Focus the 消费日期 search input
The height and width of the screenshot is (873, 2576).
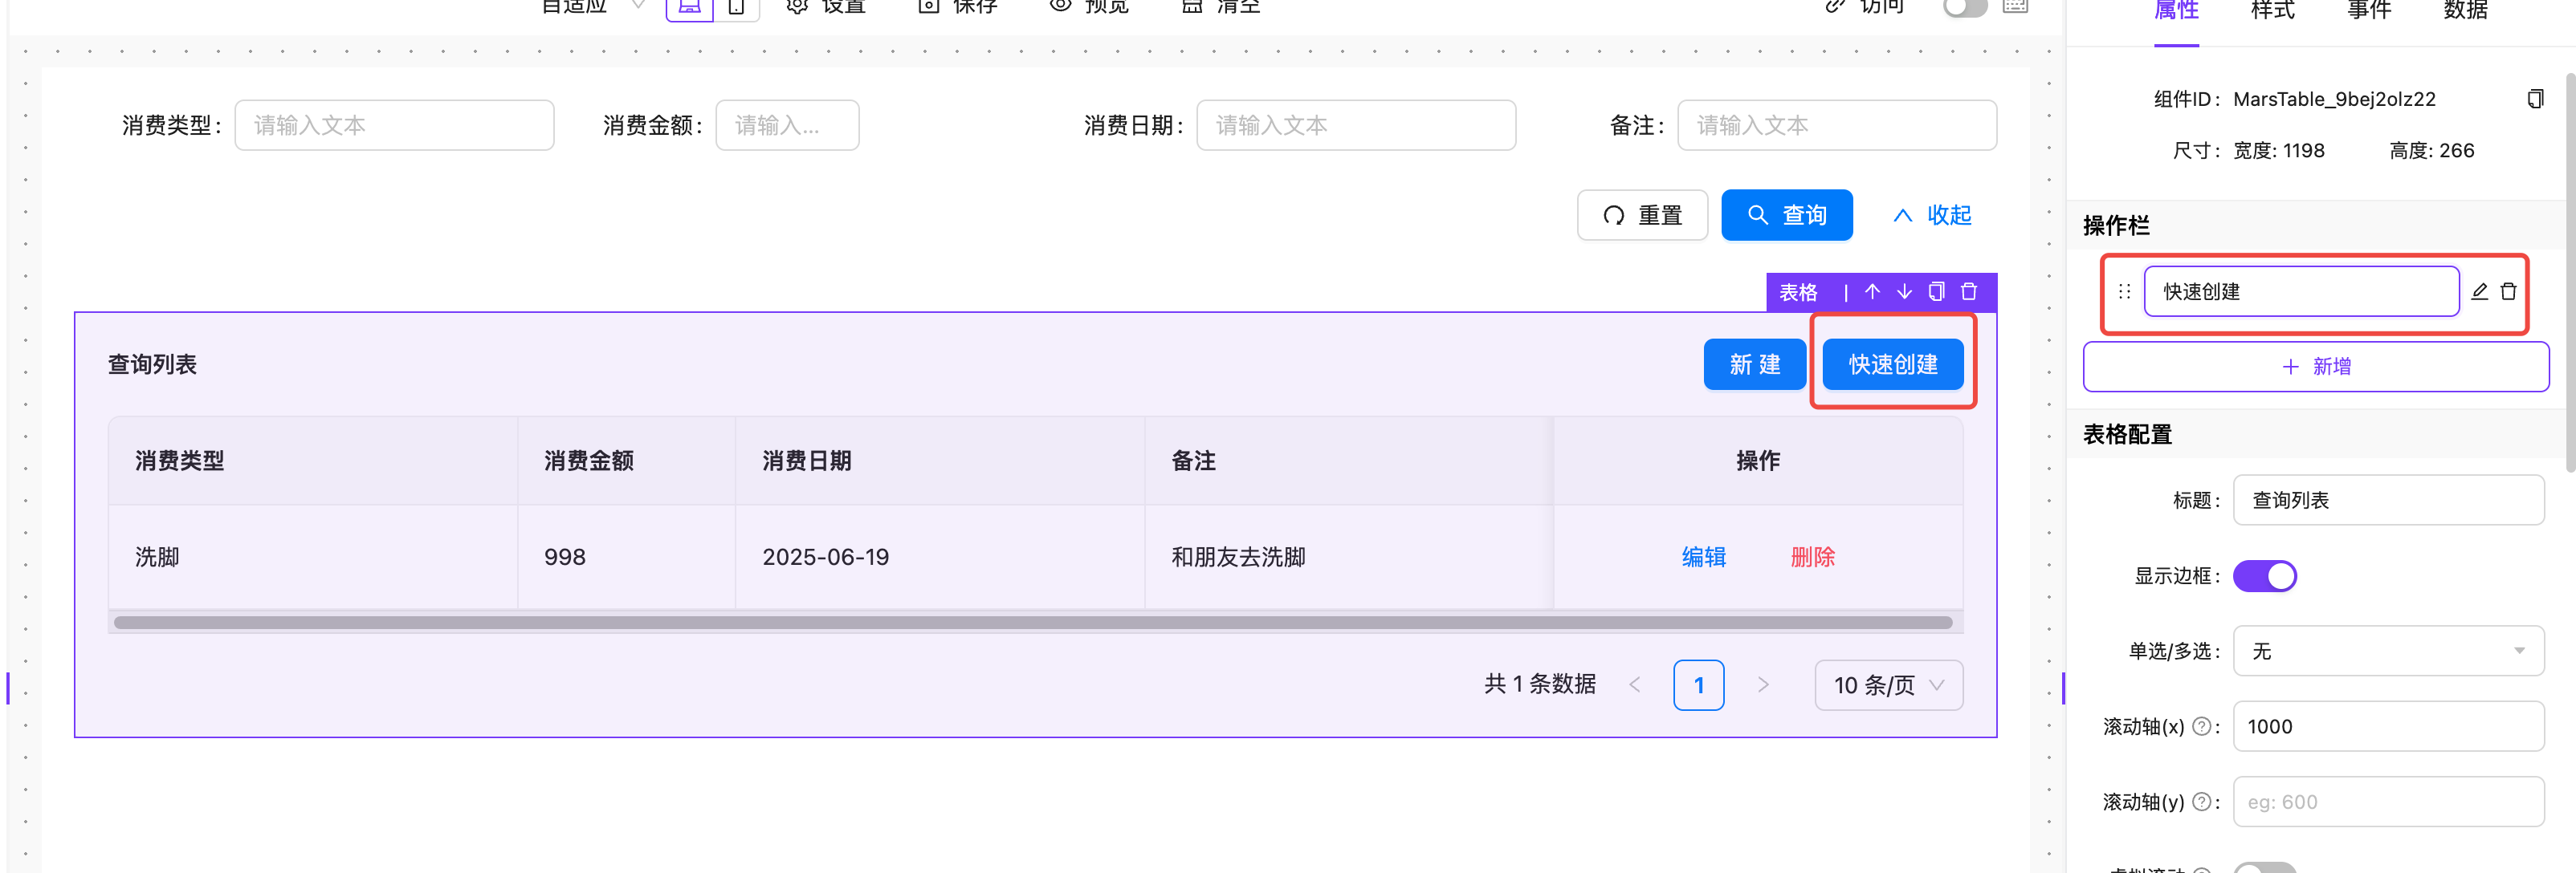click(x=1356, y=125)
